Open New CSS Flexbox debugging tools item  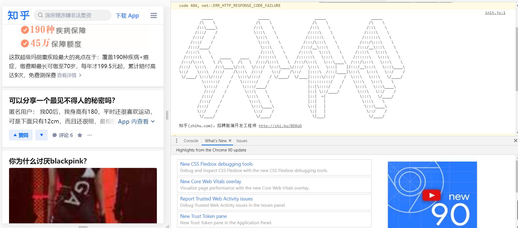click(x=216, y=164)
